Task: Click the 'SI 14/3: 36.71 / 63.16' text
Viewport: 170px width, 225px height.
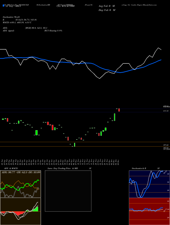Action: 26,20
